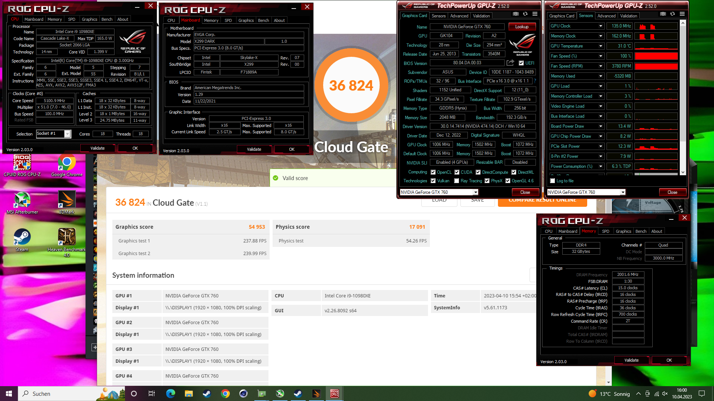The height and width of the screenshot is (401, 714).
Task: Open the hamburger menu in GPU-Z Sensors window
Action: pos(682,14)
